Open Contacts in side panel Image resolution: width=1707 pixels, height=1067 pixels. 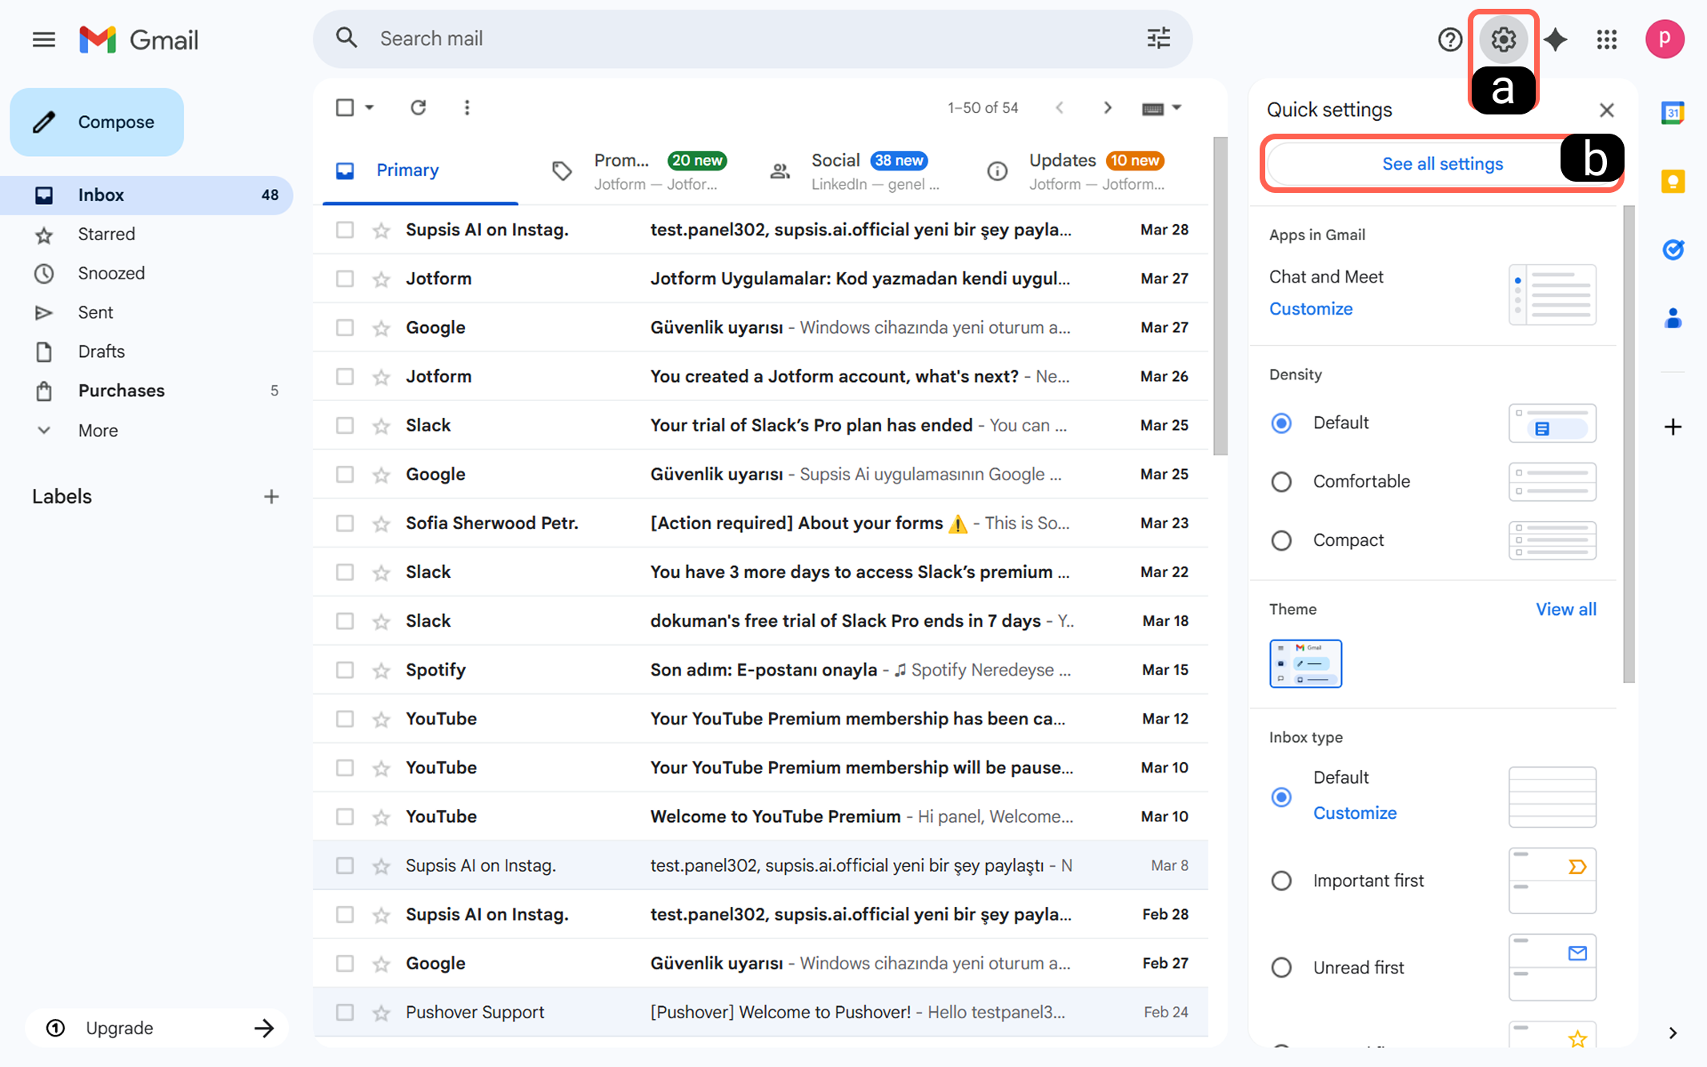click(1673, 319)
